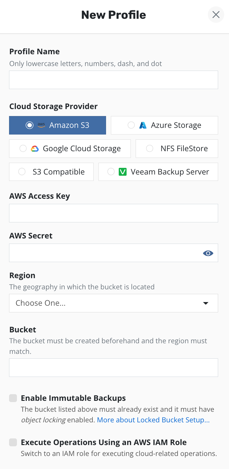This screenshot has width=229, height=469.
Task: Click into the AWS Access Key field
Action: [114, 213]
